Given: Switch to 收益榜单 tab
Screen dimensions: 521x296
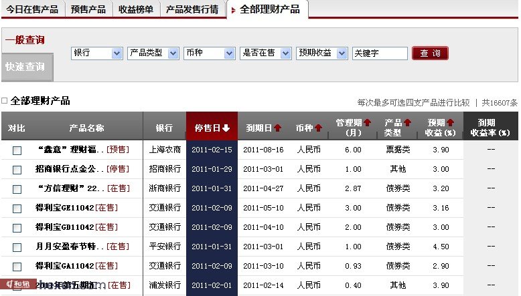Looking at the screenshot, I should [x=136, y=9].
